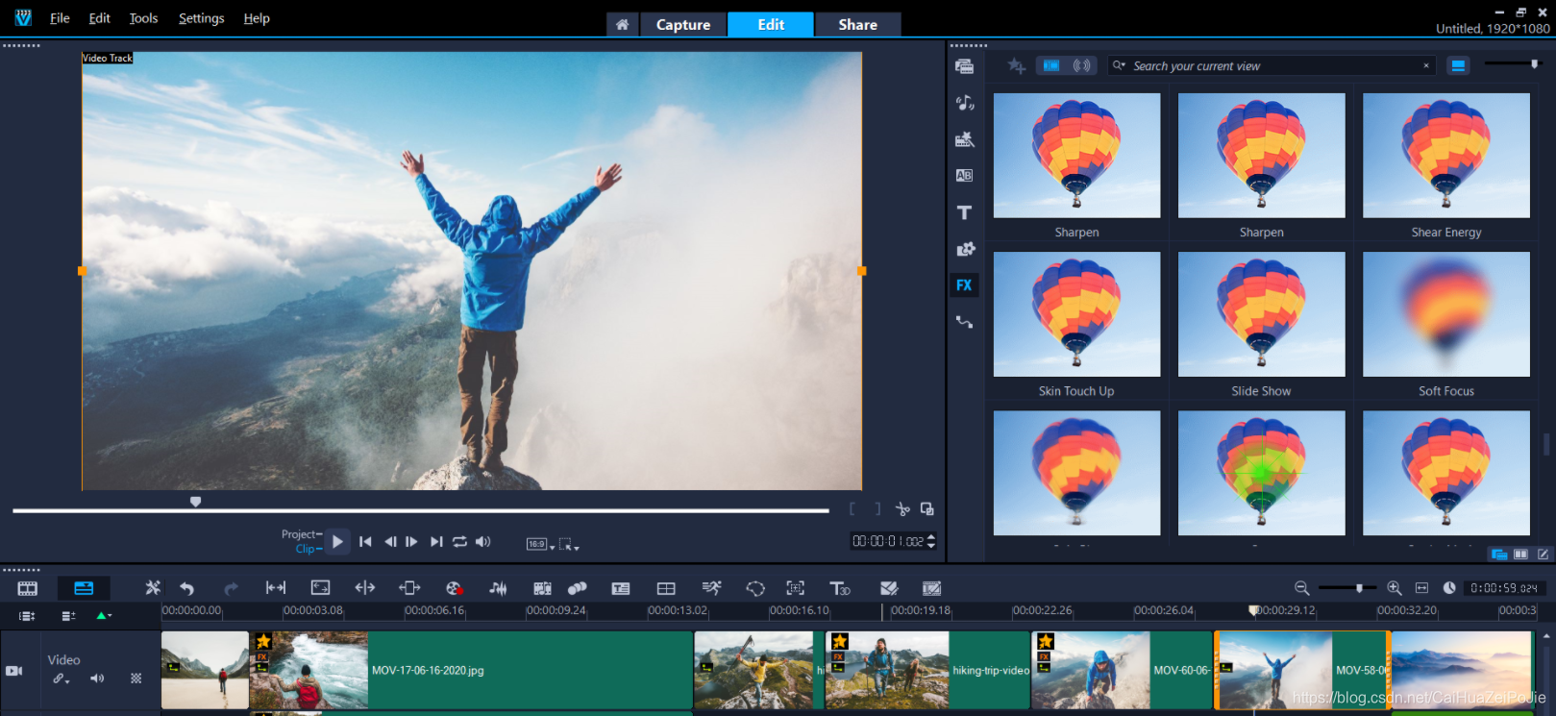Open the Path motion library icon

964,322
